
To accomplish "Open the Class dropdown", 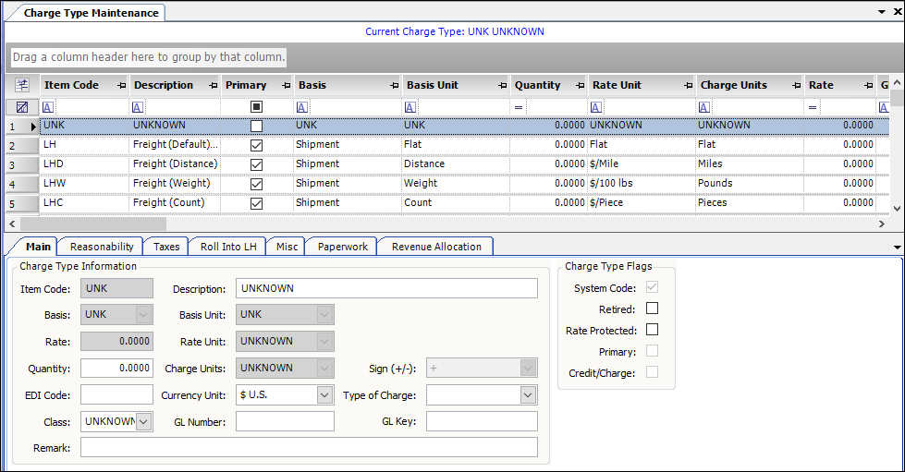I will [143, 422].
